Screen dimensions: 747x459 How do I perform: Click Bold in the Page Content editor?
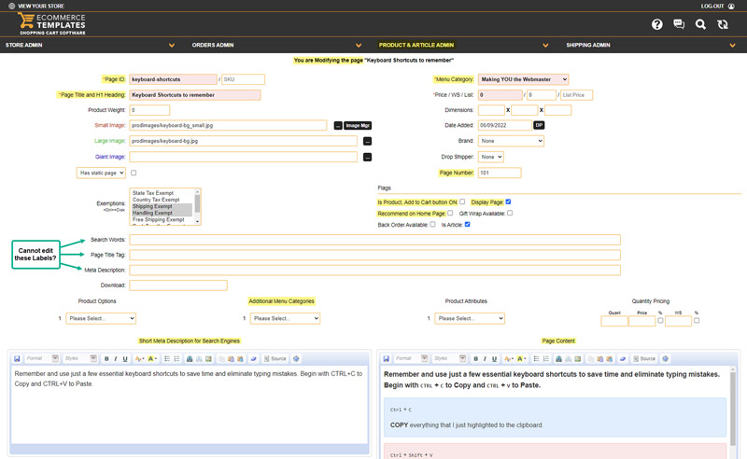475,358
